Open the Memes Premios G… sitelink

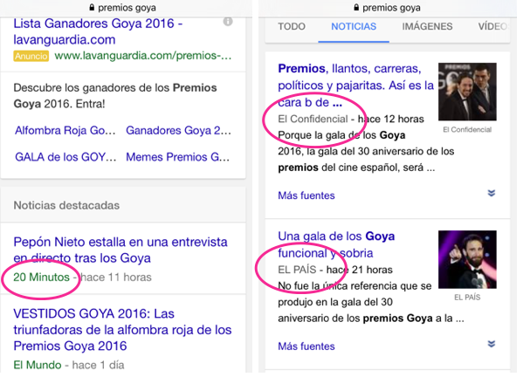point(178,157)
